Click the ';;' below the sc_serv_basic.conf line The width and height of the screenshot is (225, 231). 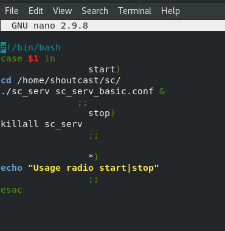point(83,103)
